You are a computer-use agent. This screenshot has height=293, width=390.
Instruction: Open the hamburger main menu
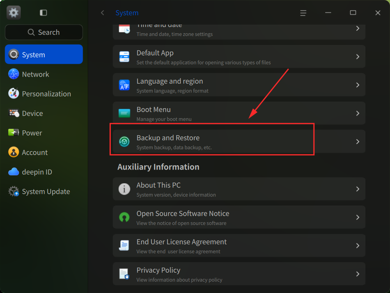pyautogui.click(x=303, y=13)
